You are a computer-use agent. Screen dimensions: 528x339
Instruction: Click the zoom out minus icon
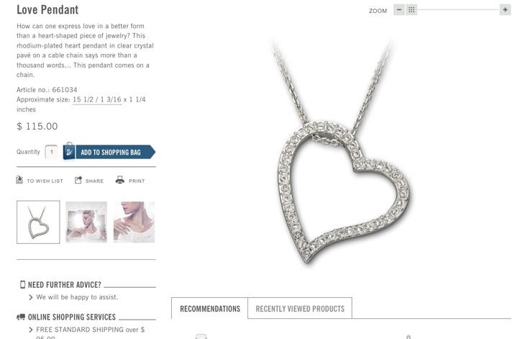click(399, 10)
